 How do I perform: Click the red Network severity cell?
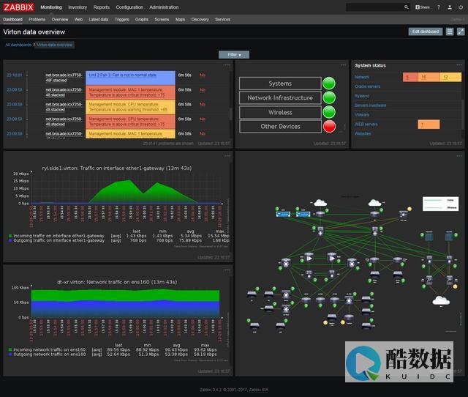[x=410, y=77]
